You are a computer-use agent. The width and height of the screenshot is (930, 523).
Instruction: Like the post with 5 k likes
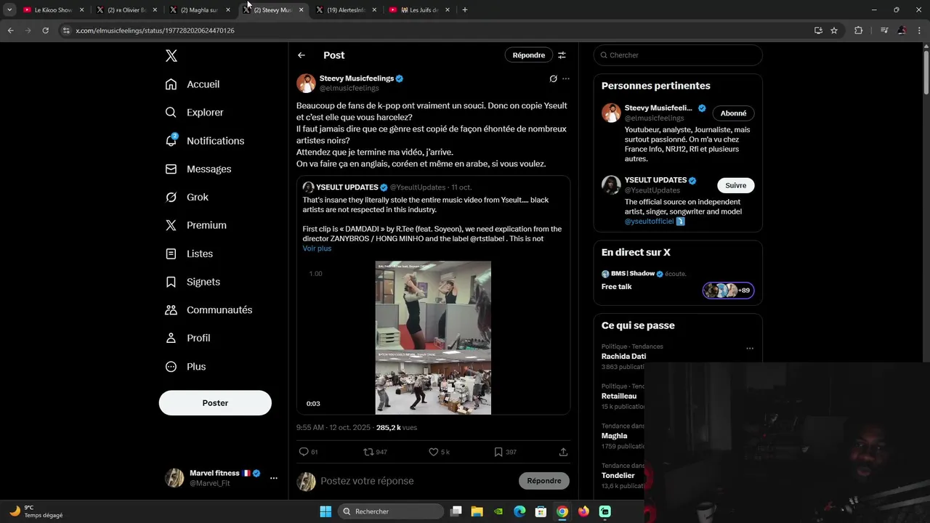point(439,452)
